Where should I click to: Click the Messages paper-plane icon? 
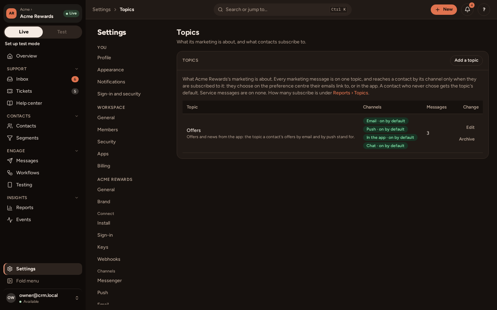(10, 161)
